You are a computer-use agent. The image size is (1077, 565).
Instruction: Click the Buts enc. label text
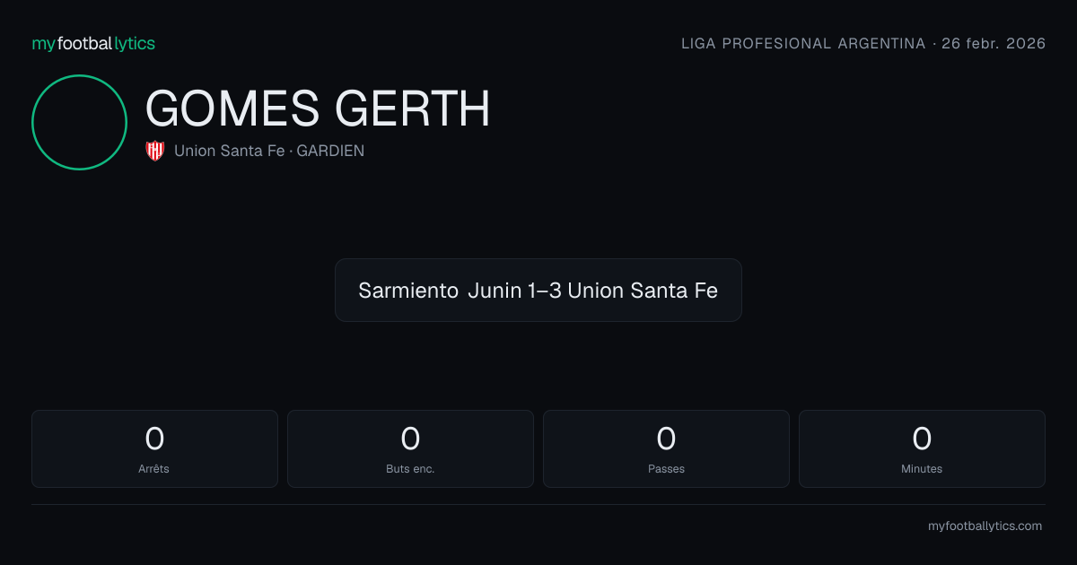pyautogui.click(x=410, y=468)
